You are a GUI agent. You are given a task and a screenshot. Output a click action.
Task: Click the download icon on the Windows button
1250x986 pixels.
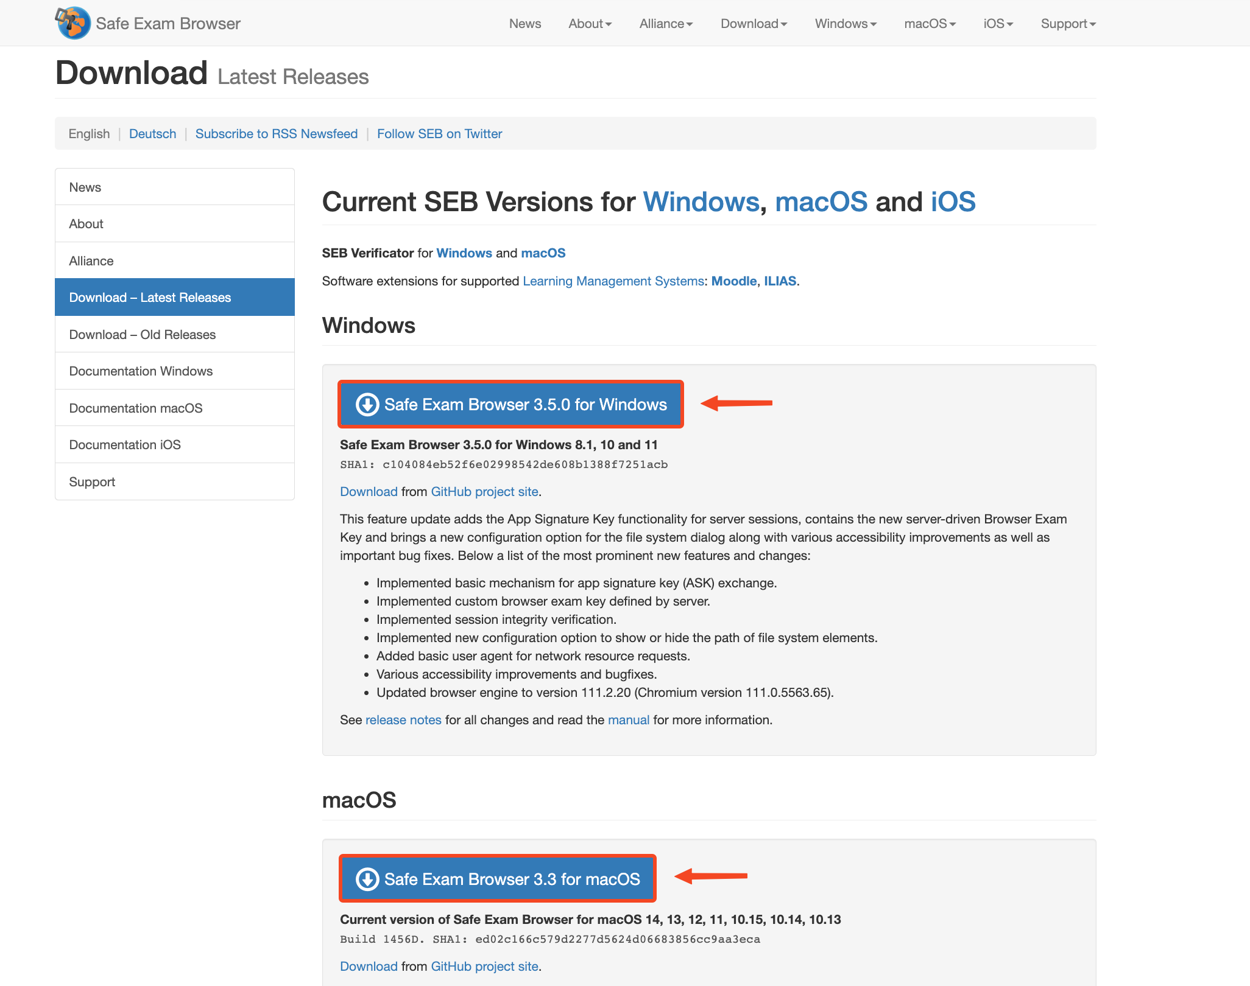click(367, 405)
